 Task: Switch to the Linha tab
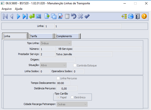pyautogui.click(x=15, y=36)
